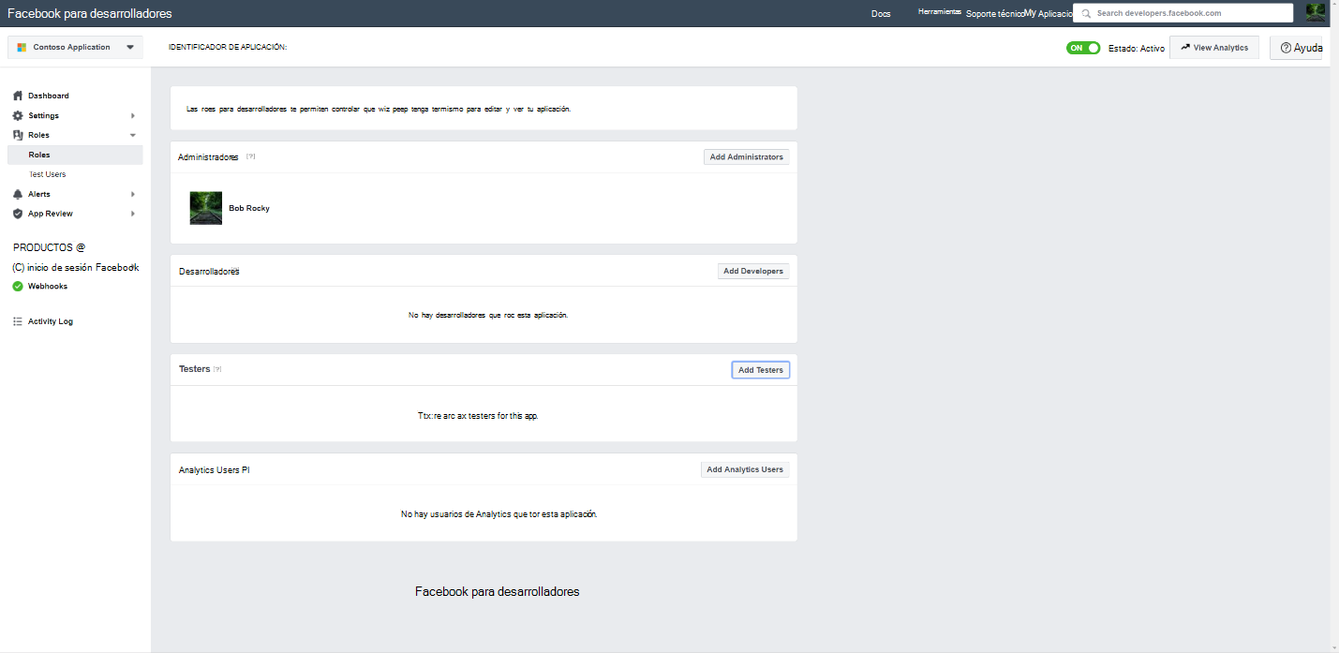Click the Roles people icon in sidebar
Viewport: 1339px width, 653px height.
18,135
